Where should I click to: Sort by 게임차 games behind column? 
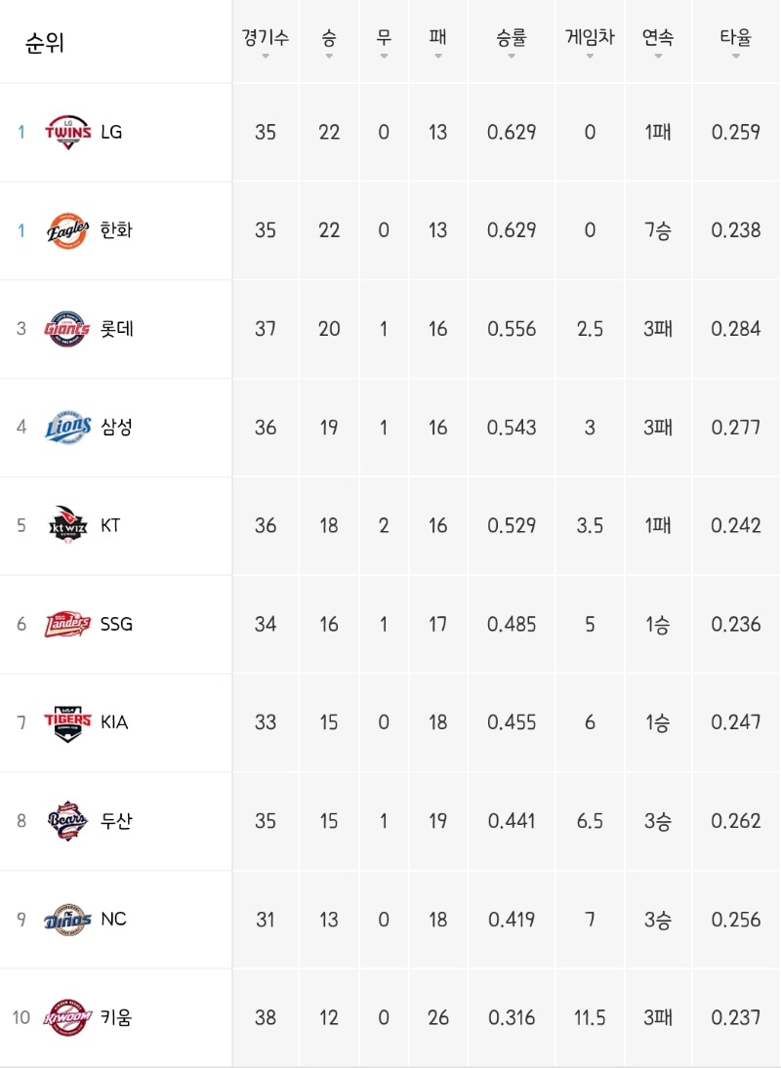click(x=590, y=42)
